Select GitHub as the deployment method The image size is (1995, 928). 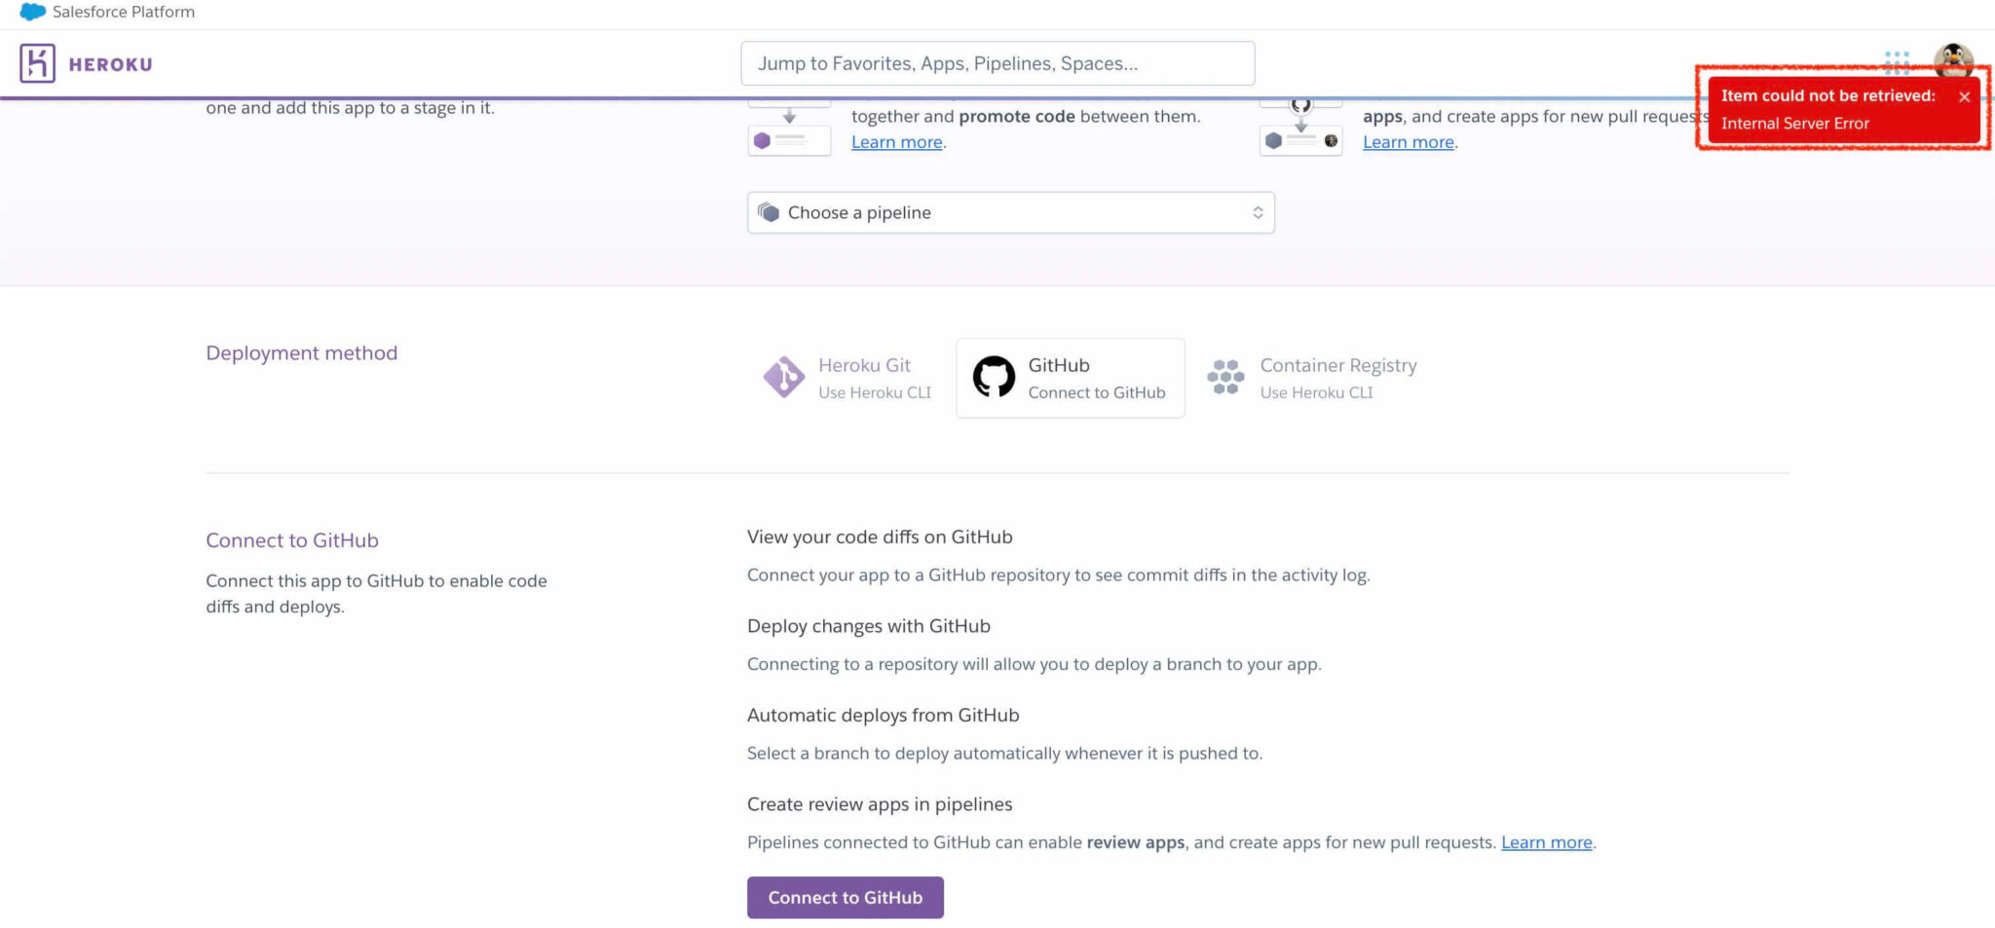pos(1070,378)
